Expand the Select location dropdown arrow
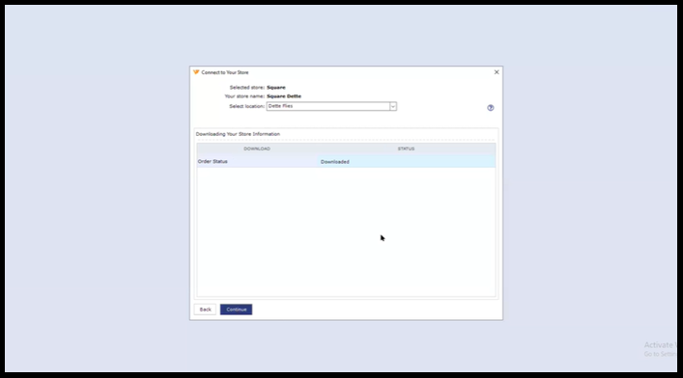The width and height of the screenshot is (683, 378). tap(393, 106)
